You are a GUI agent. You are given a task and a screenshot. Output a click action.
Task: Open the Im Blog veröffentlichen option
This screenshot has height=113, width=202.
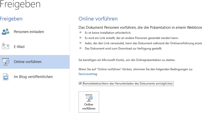coord(33,77)
